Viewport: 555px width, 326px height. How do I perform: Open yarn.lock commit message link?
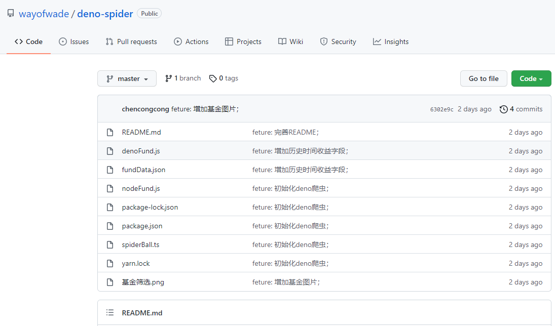[290, 263]
